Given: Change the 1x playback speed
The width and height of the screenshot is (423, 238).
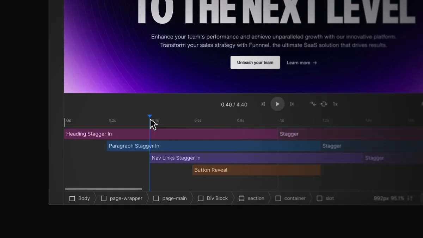Looking at the screenshot, I should coord(335,104).
